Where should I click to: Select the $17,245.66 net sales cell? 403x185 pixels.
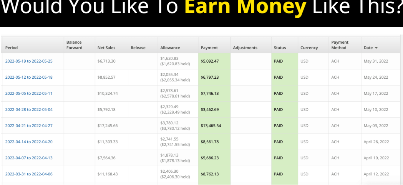pyautogui.click(x=108, y=126)
